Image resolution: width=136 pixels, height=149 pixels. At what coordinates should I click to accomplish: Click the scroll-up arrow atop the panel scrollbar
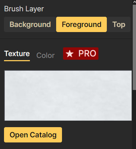coord(134,2)
